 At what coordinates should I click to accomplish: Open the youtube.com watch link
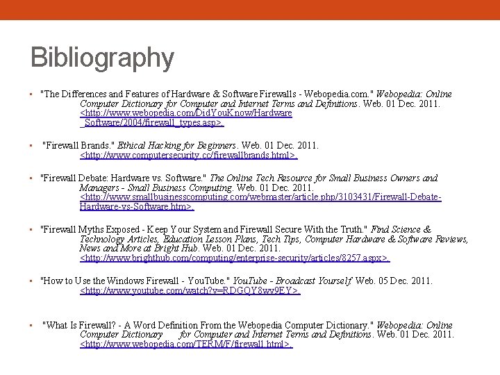(190, 290)
